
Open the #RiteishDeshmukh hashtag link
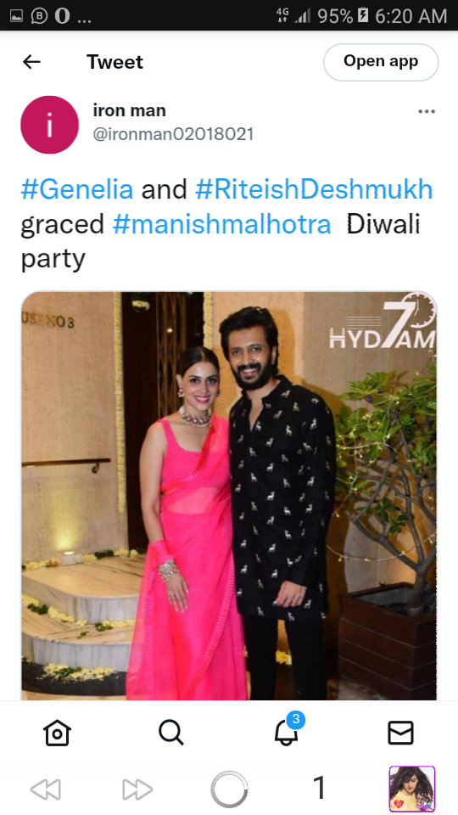click(x=314, y=189)
